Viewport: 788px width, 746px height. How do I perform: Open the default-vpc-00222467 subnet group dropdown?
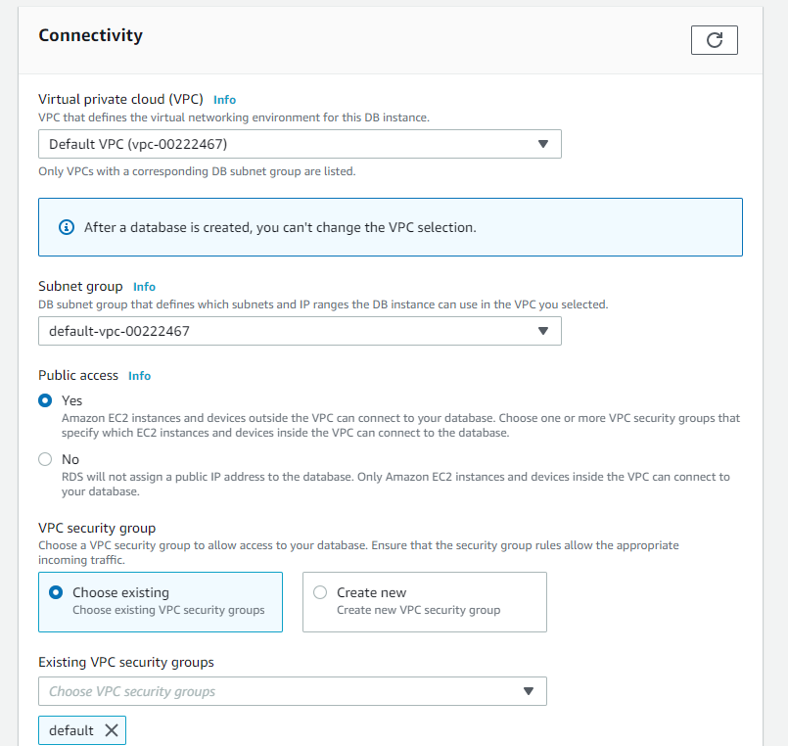tap(300, 331)
